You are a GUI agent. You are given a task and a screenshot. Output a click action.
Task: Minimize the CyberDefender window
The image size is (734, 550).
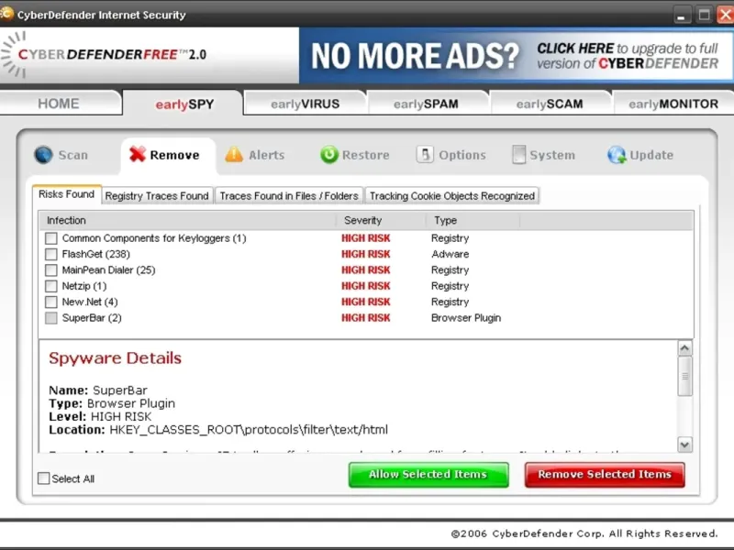pos(682,15)
